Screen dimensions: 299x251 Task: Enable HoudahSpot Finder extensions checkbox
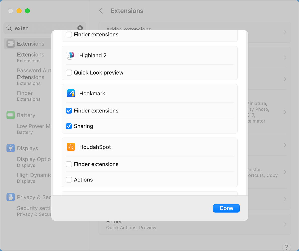[69, 164]
